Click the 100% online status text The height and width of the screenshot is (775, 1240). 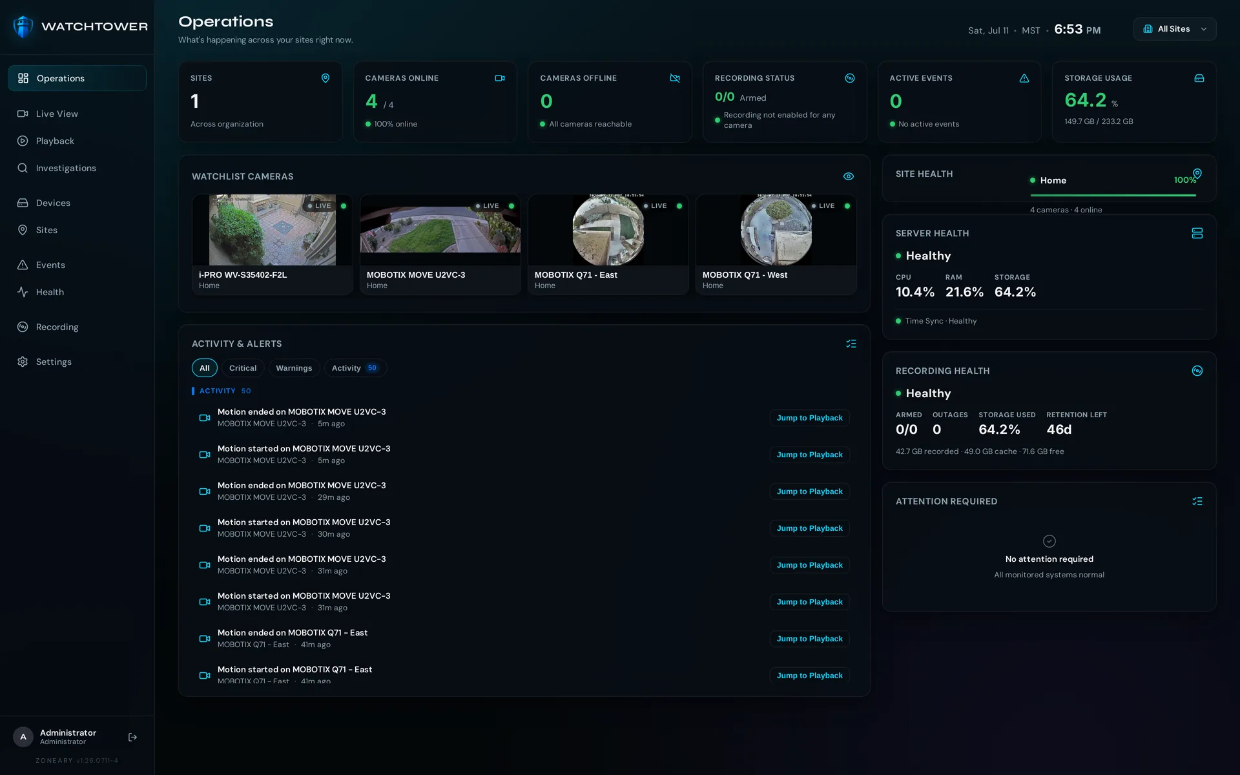pyautogui.click(x=396, y=124)
